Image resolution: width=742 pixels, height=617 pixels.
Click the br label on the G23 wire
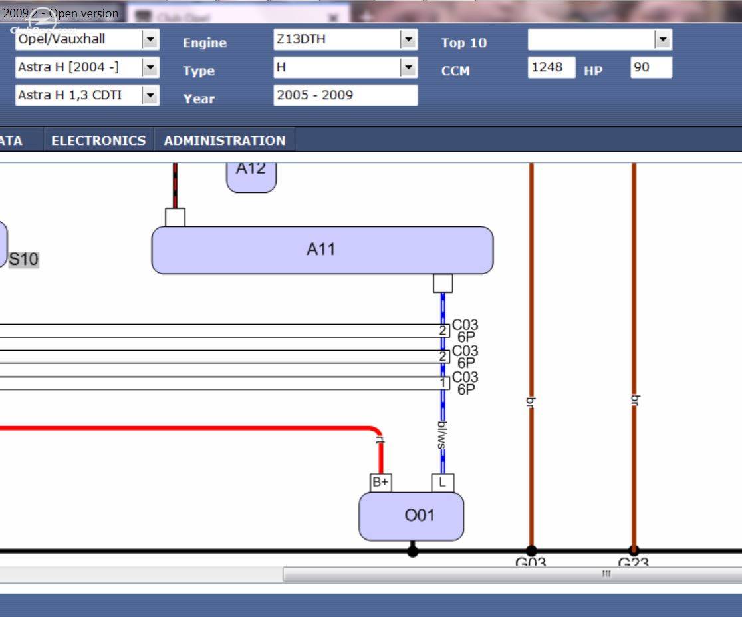click(636, 401)
